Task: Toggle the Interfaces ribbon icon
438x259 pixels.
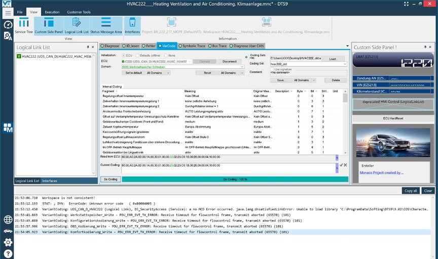Action: pos(132,26)
